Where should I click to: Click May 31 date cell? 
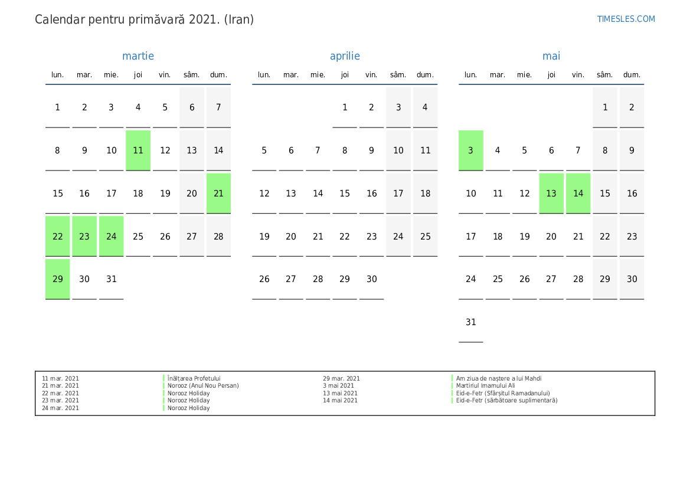tap(471, 322)
